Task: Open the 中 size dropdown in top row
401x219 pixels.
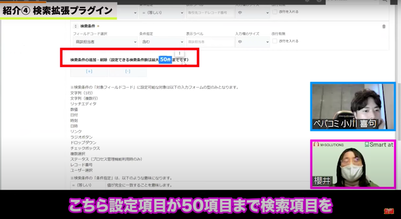Action: tap(252, 13)
